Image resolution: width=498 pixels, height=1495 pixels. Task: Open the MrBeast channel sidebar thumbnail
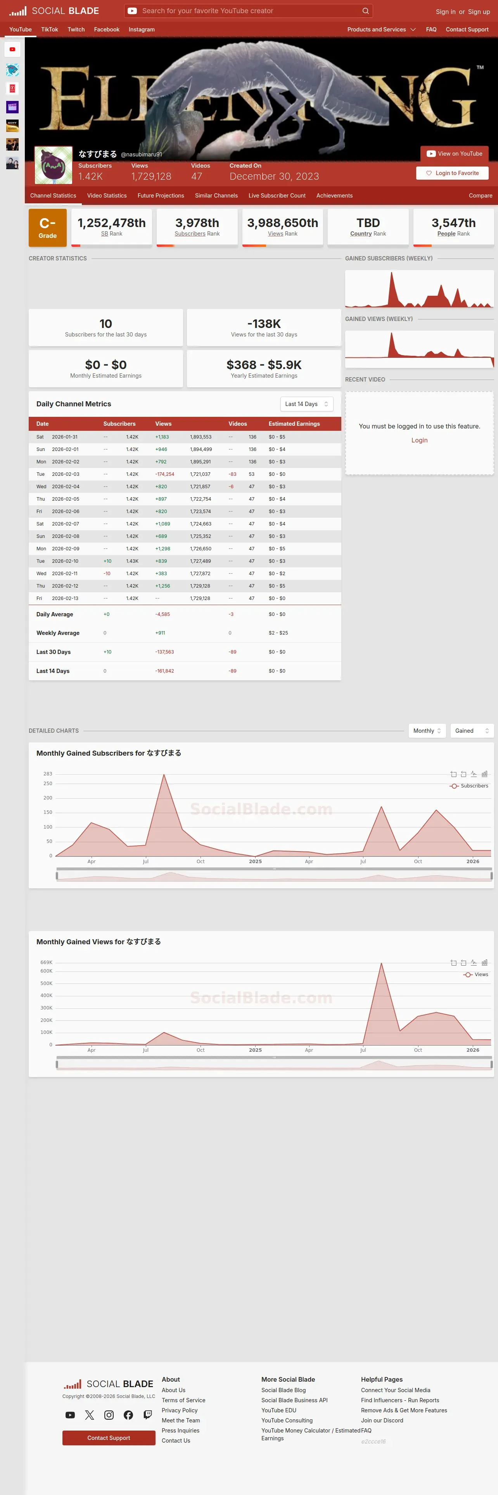point(12,70)
